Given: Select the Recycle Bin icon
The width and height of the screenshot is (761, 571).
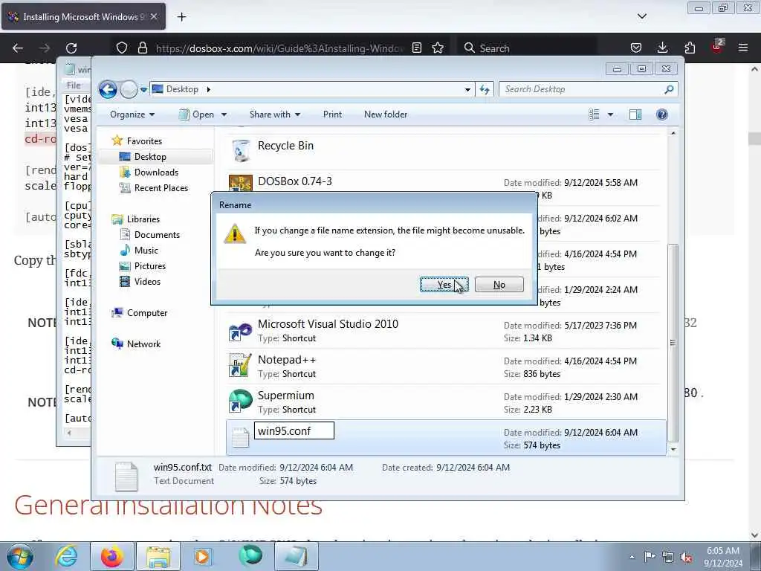Looking at the screenshot, I should click(240, 150).
